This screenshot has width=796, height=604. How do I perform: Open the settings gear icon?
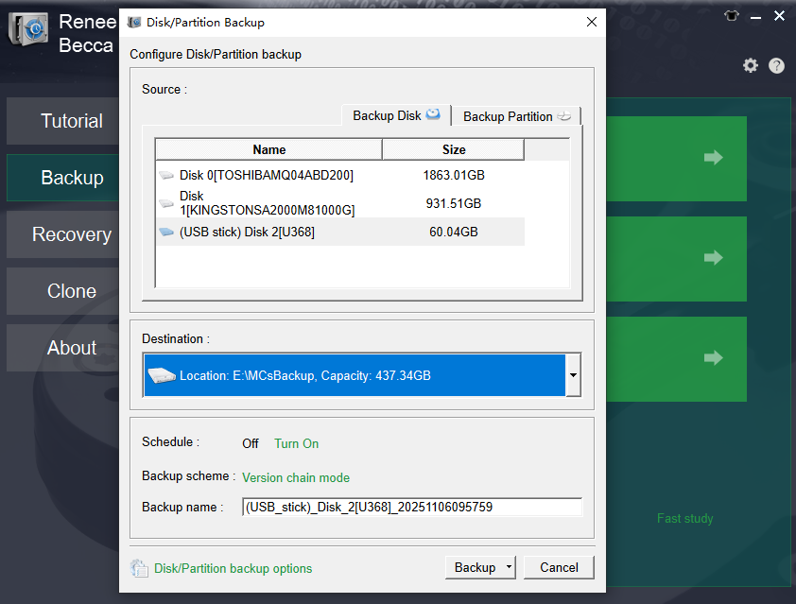coord(750,65)
